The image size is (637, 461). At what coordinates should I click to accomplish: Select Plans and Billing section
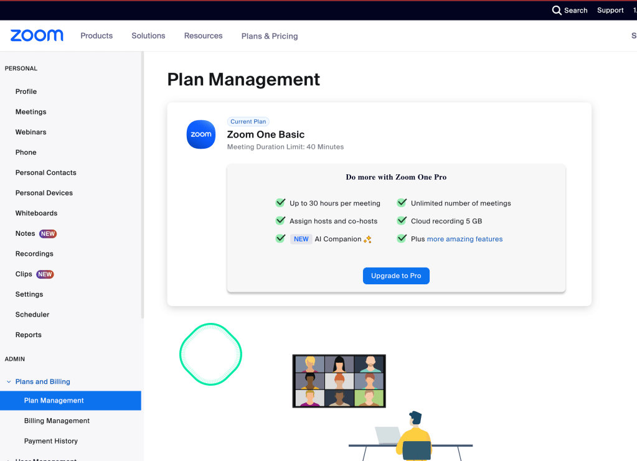point(43,382)
